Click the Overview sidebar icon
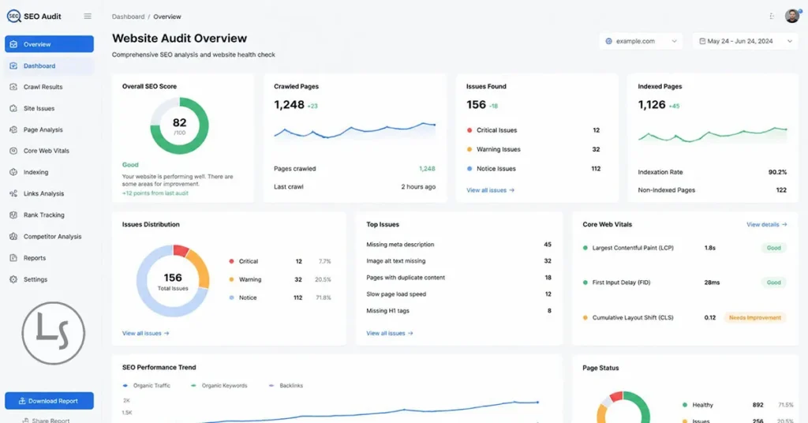This screenshot has height=423, width=808. pos(14,44)
